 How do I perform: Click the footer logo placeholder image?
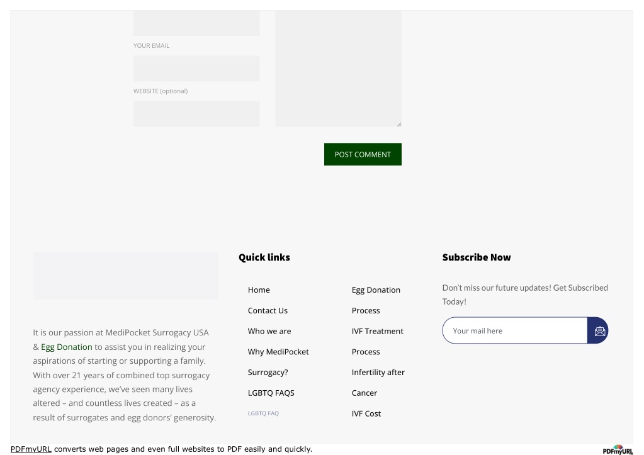(125, 276)
